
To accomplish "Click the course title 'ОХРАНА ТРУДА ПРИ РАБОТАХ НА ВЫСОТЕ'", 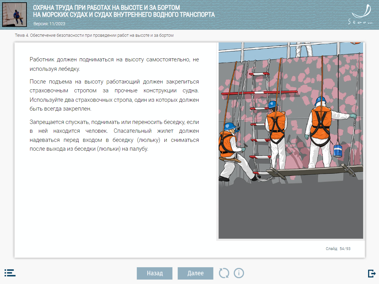I will pos(124,11).
